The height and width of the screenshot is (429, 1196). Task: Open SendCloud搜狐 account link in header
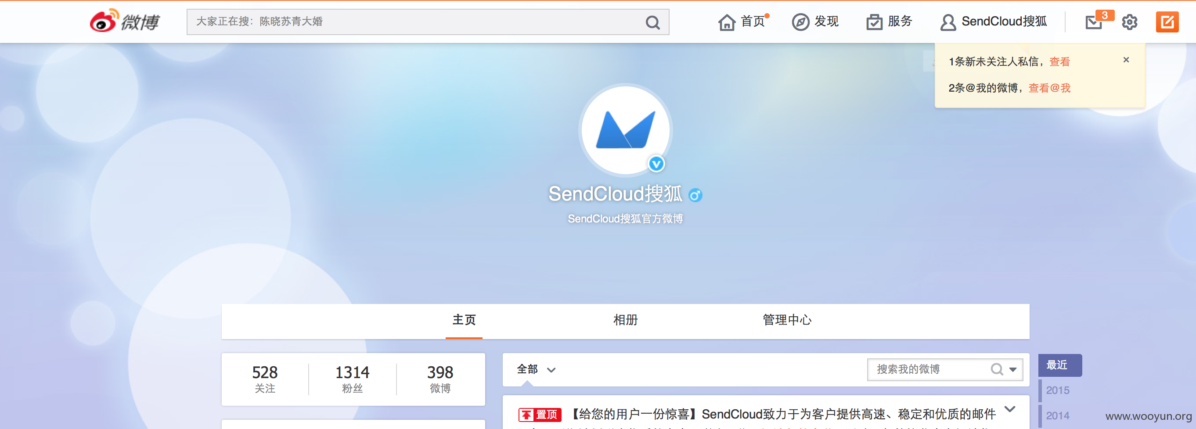pos(993,21)
